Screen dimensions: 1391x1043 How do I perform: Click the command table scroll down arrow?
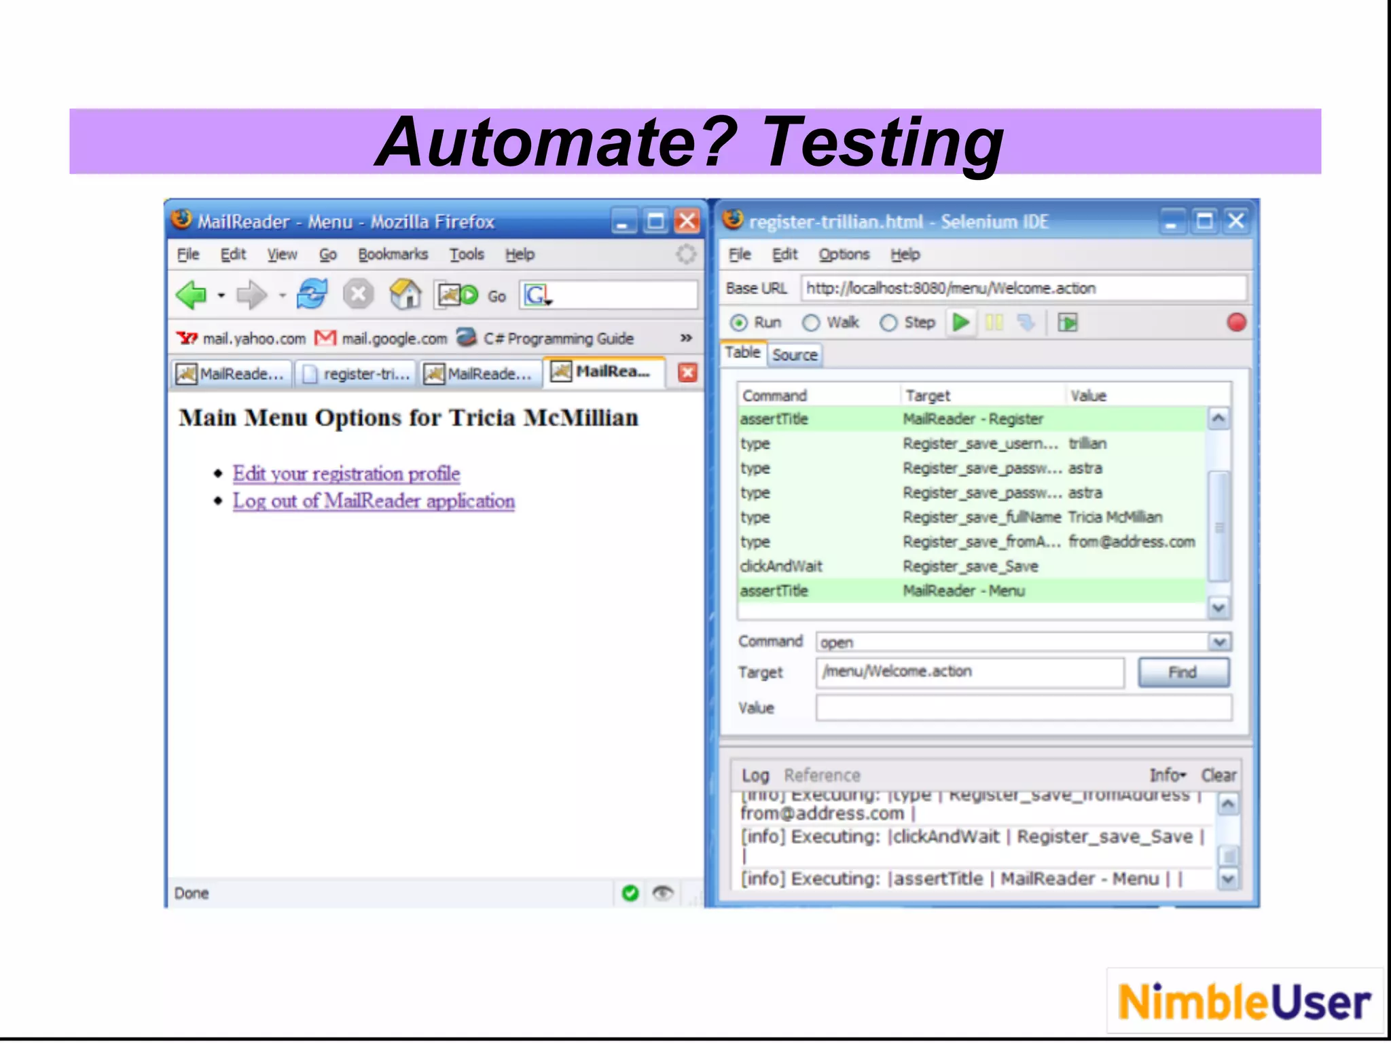(1218, 607)
